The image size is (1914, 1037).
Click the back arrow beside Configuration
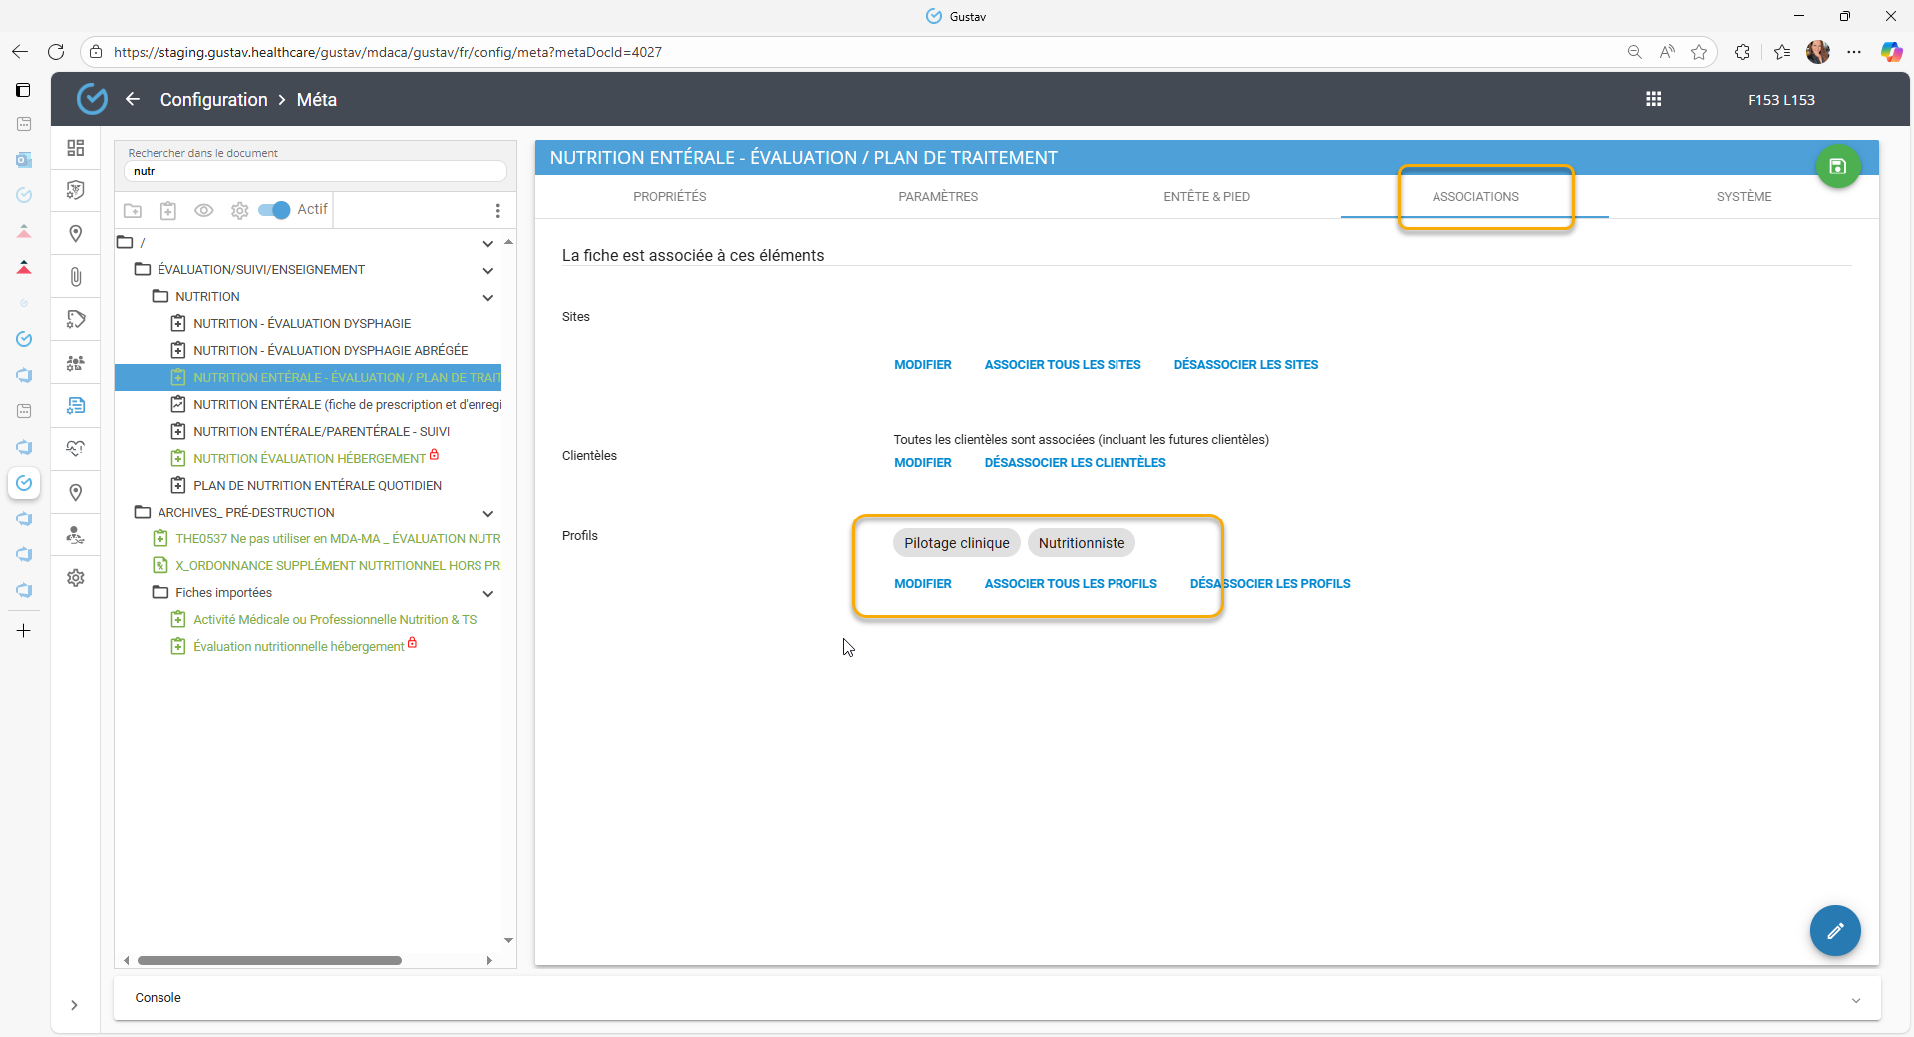click(133, 99)
